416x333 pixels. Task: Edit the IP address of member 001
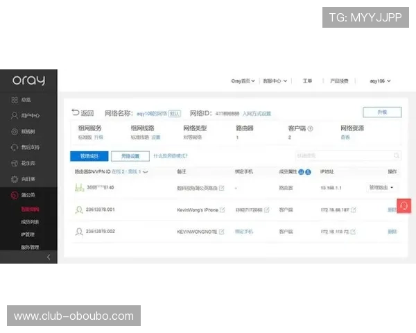(354, 210)
